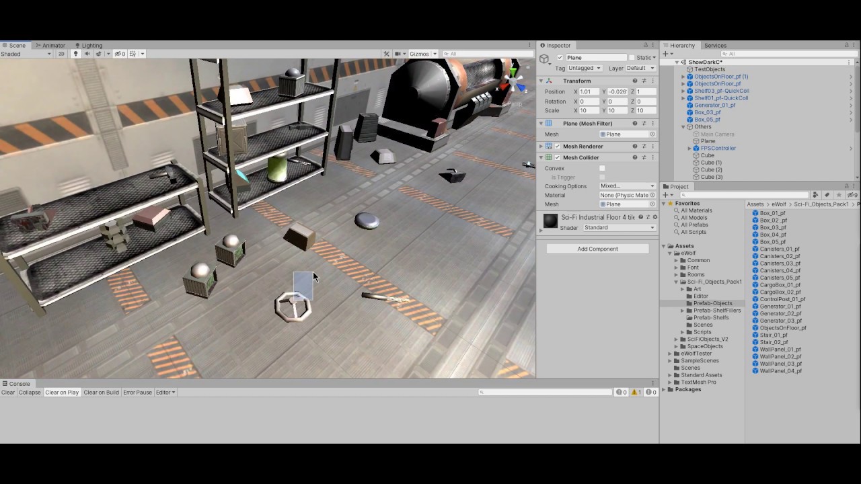Viewport: 861px width, 484px height.
Task: Click console warning count icon
Action: click(x=638, y=392)
